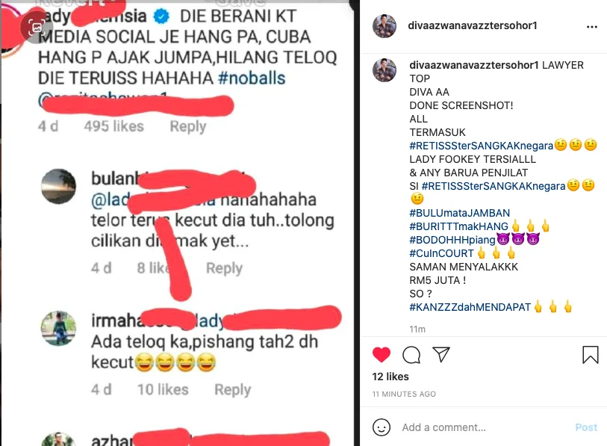Click the image gallery icon on the post photo
This screenshot has width=607, height=446.
(x=37, y=27)
